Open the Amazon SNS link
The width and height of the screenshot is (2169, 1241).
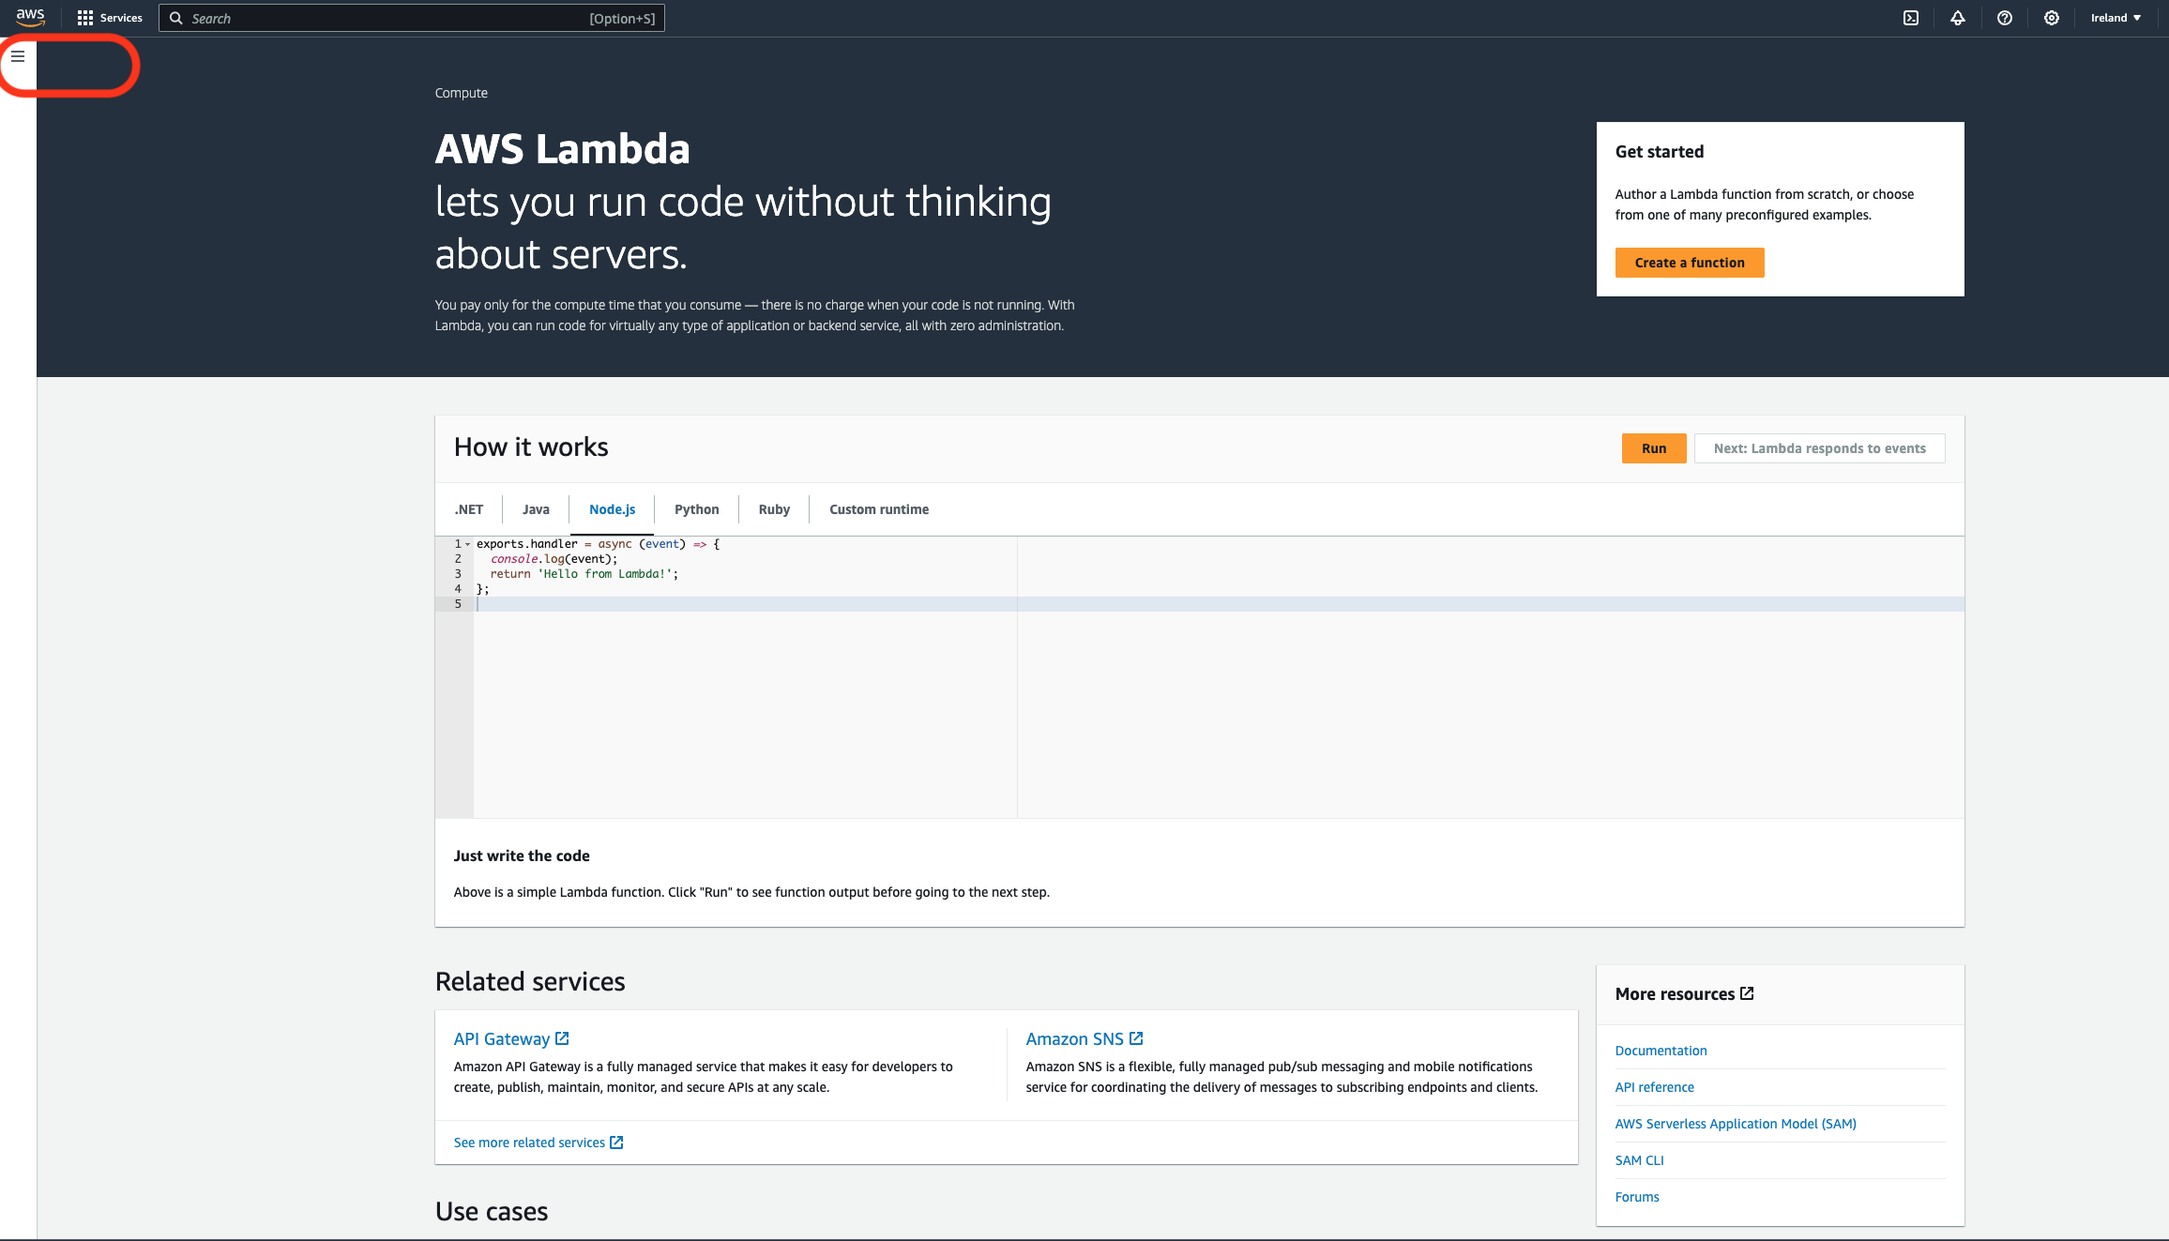click(x=1074, y=1039)
